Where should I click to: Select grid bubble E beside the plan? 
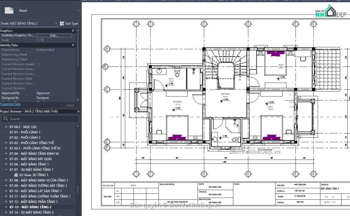(x=107, y=148)
